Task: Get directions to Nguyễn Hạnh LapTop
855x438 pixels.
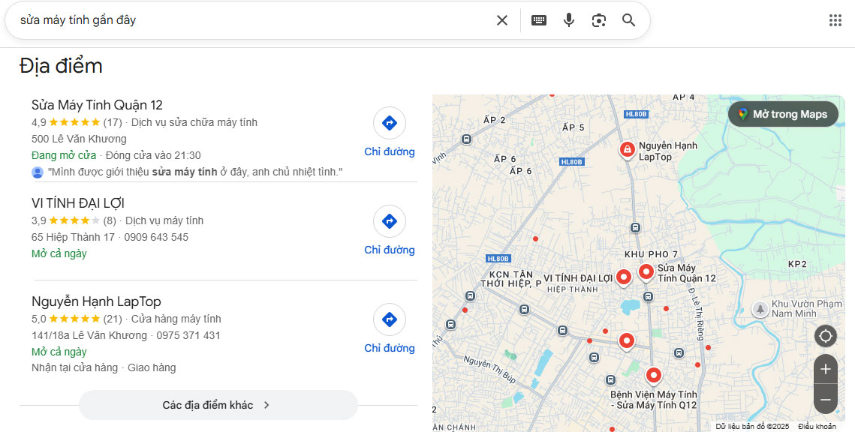Action: (x=389, y=319)
